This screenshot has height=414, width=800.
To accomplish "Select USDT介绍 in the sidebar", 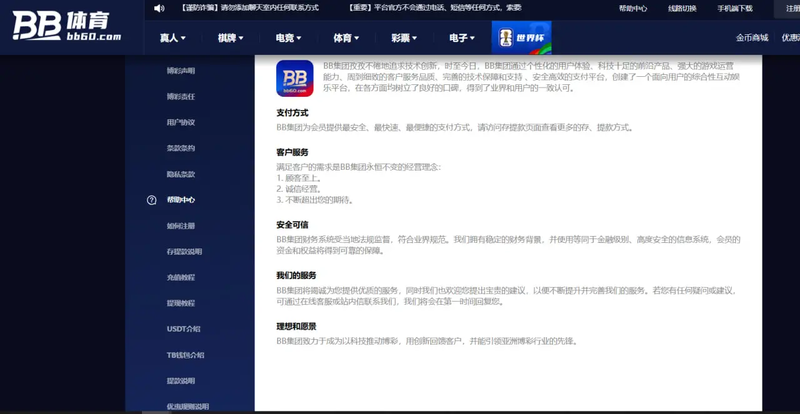I will coord(183,329).
